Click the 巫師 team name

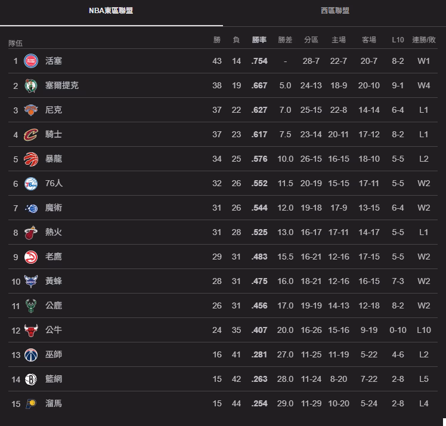(54, 354)
